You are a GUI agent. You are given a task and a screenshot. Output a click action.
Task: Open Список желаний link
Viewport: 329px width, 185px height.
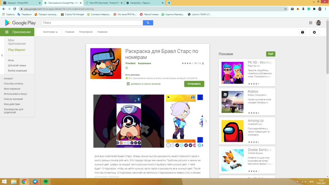[13, 99]
